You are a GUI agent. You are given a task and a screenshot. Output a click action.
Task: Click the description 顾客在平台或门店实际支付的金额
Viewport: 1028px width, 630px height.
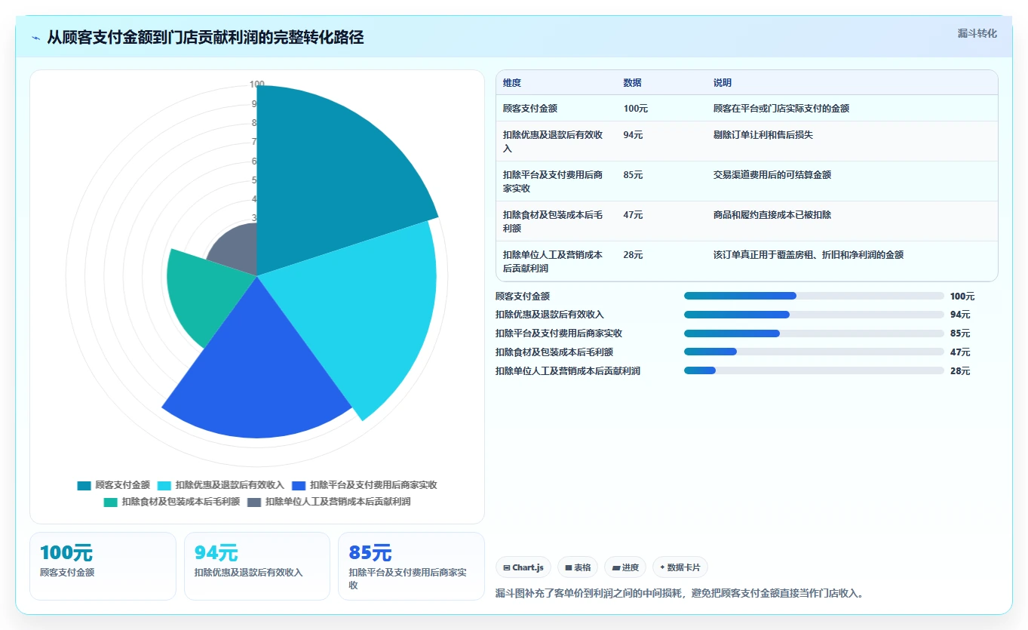[x=781, y=109]
